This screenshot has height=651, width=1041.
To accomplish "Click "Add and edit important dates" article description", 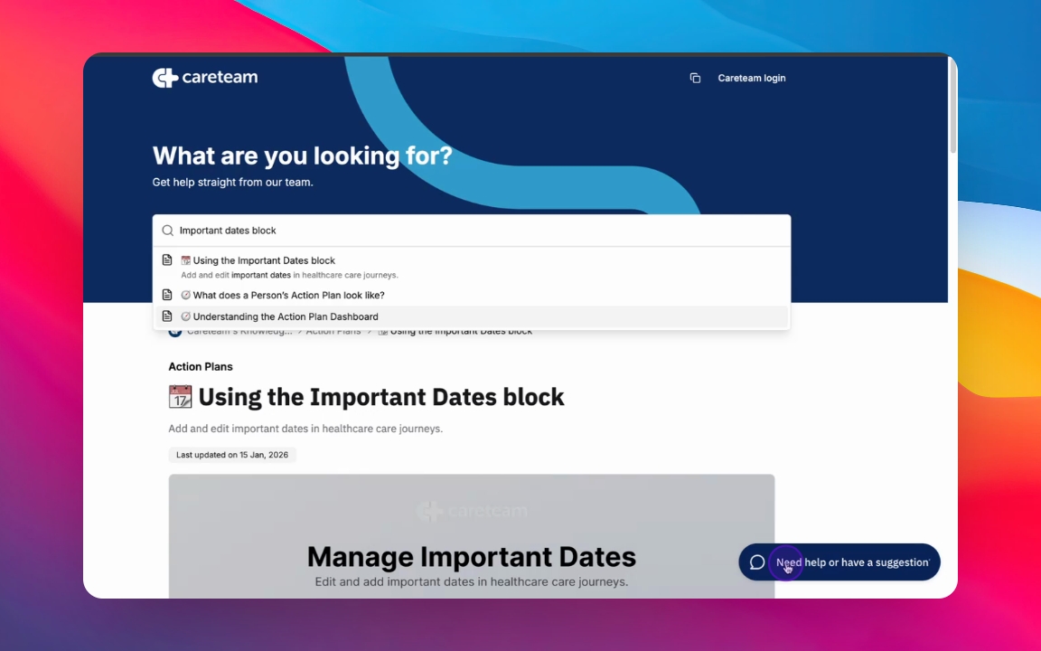I will pos(305,429).
